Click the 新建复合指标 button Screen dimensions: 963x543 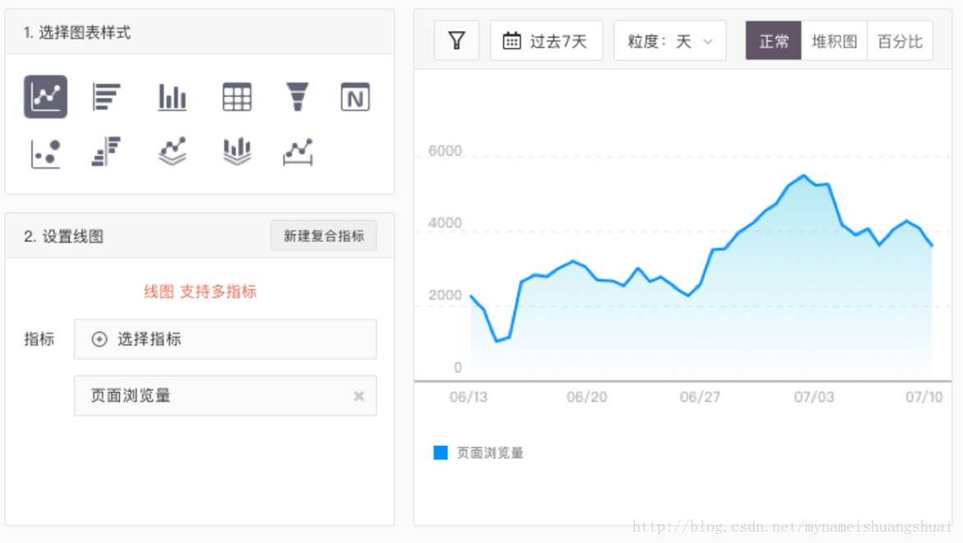(323, 236)
